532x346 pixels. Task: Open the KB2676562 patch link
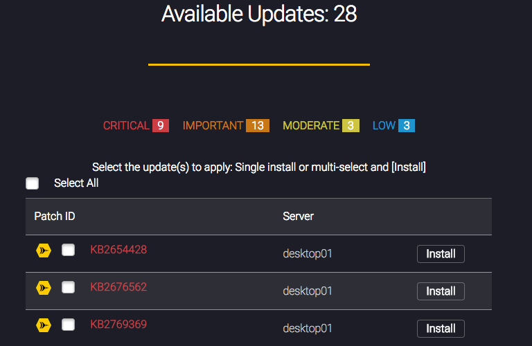118,287
